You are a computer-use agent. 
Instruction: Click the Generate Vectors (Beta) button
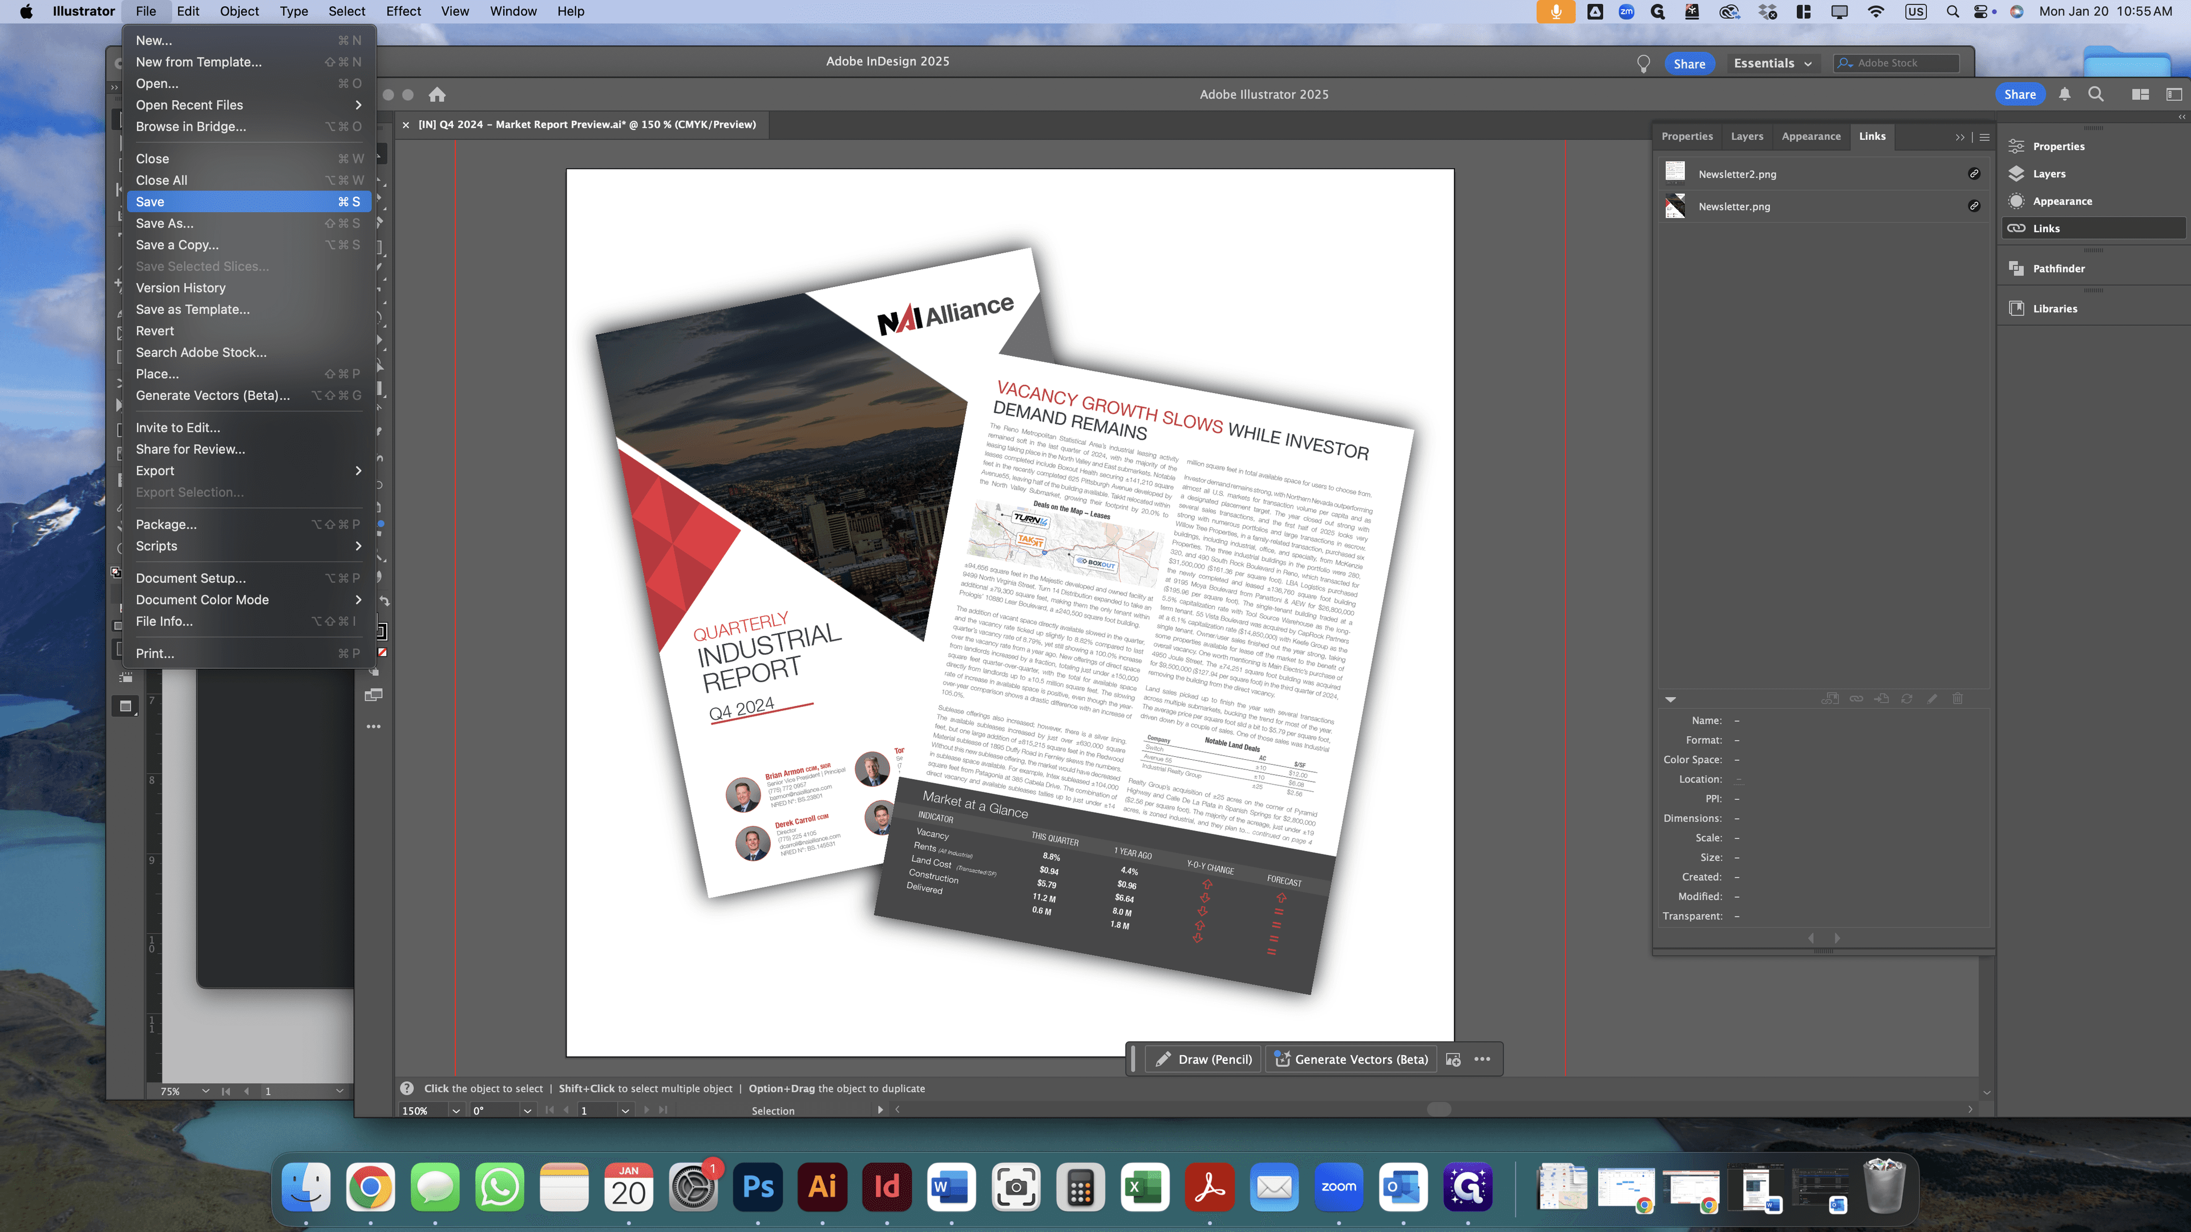[x=1351, y=1059]
